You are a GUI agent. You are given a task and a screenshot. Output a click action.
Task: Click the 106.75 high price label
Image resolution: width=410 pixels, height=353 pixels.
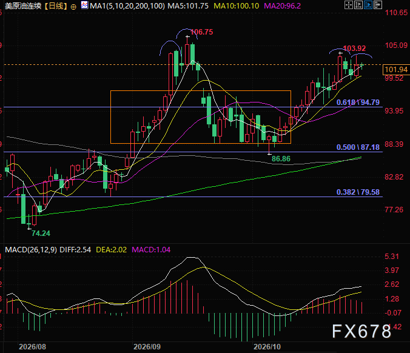[x=201, y=32]
